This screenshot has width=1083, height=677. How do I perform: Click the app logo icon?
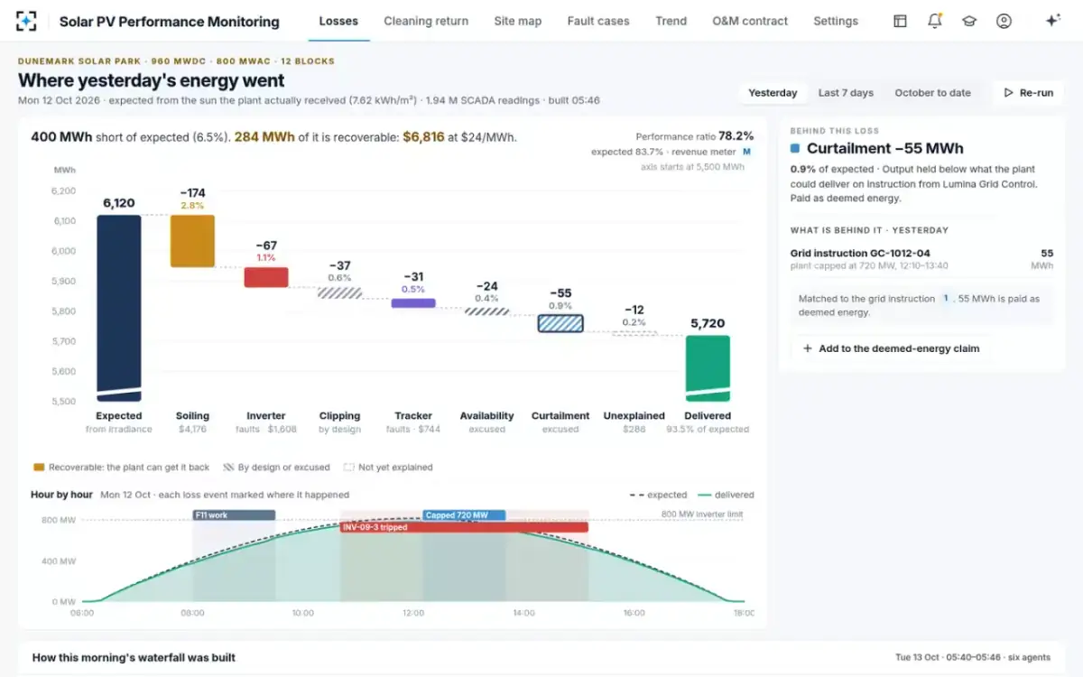click(27, 21)
